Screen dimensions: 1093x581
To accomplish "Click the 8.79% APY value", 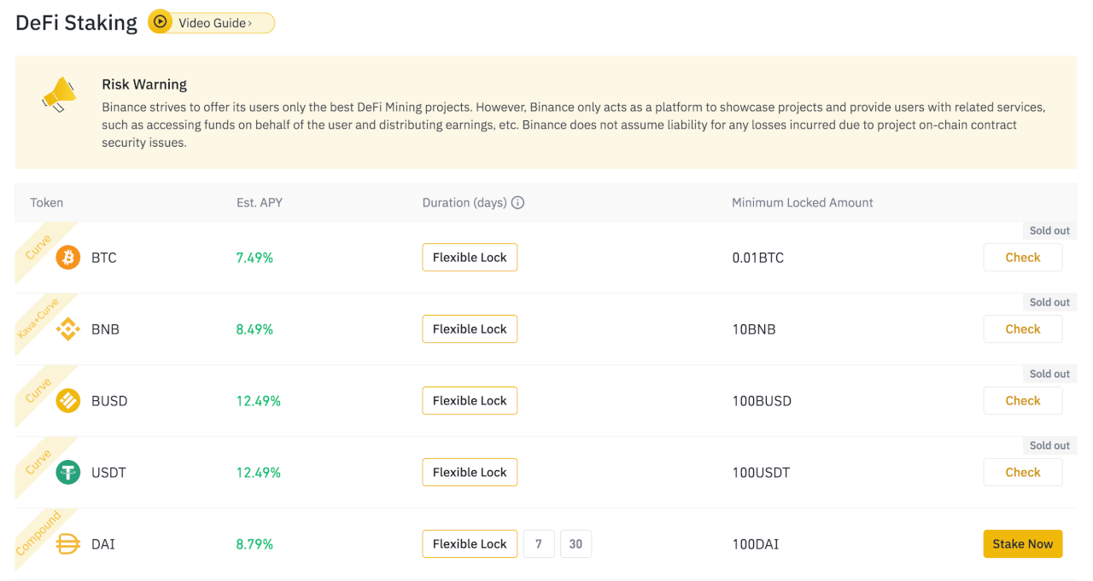I will pyautogui.click(x=254, y=544).
